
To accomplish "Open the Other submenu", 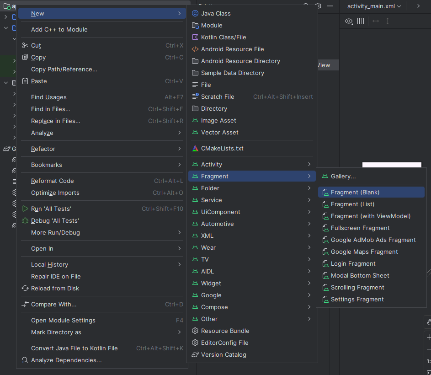I will (251, 319).
